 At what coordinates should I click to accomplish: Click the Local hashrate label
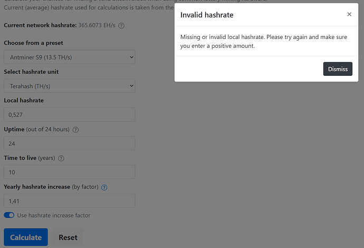[x=24, y=101]
